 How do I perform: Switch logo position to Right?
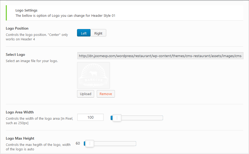coord(98,33)
